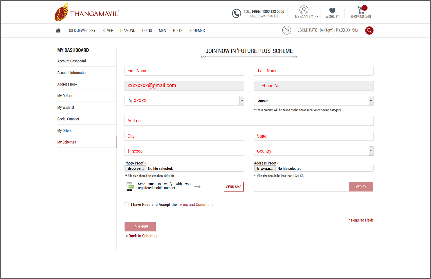Open the Wishlist heart icon
Screen dimensions: 431x279
(332, 10)
